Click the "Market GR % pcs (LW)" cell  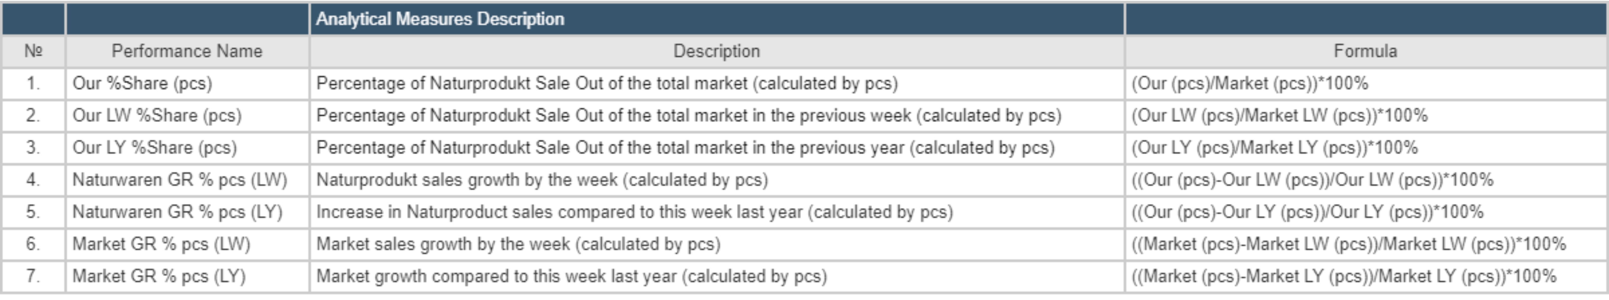tap(161, 244)
